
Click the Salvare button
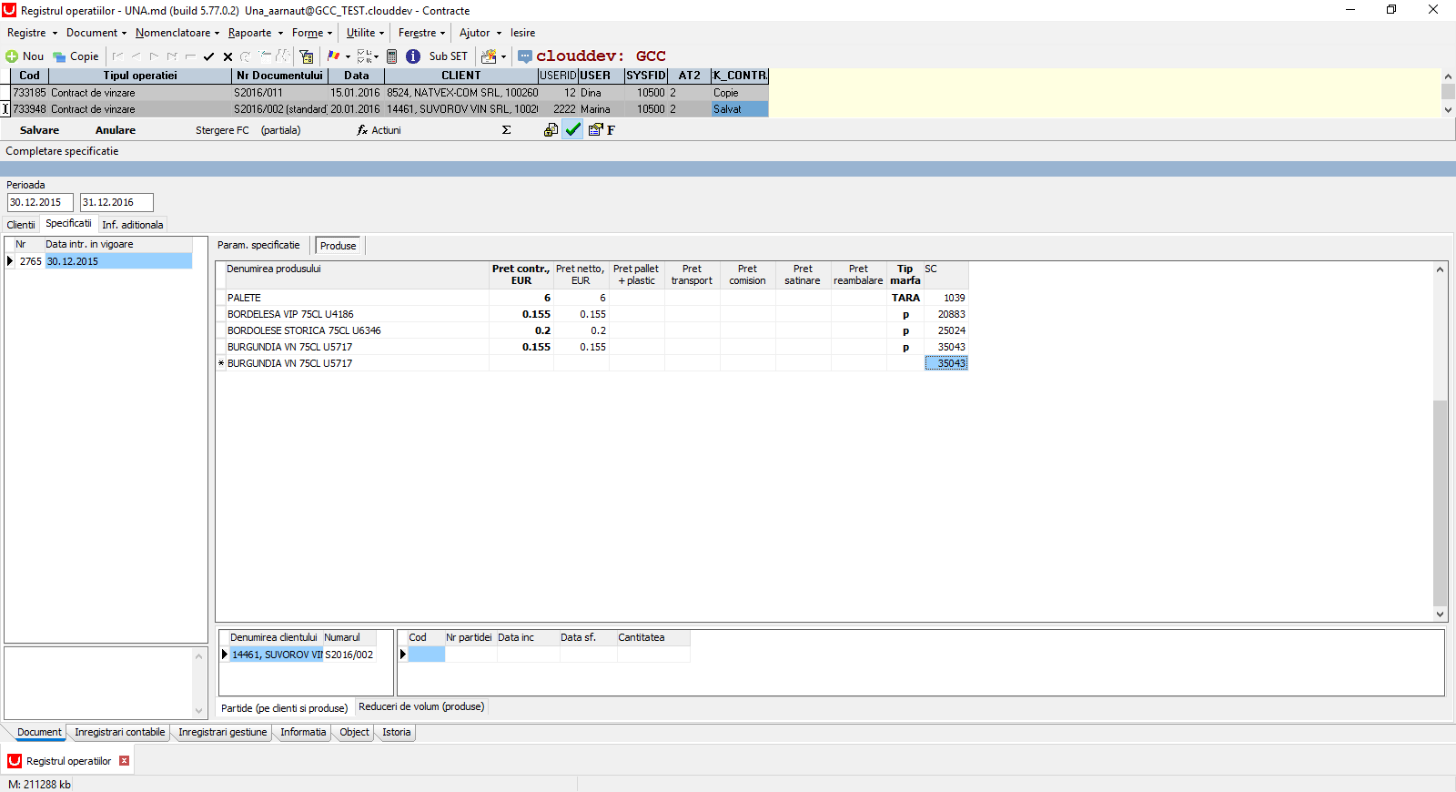39,130
